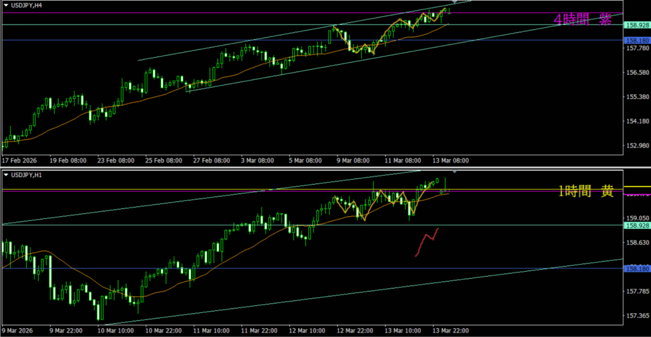This screenshot has width=651, height=337.
Task: Click the 155.380 level on H4 price scale
Action: [636, 97]
